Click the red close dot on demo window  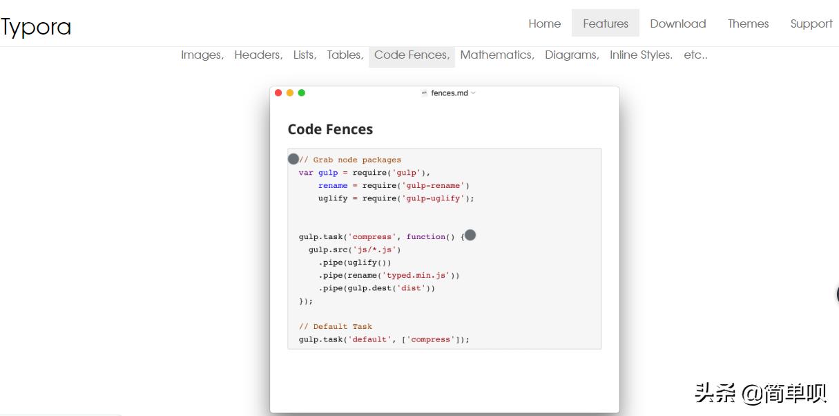[x=278, y=93]
